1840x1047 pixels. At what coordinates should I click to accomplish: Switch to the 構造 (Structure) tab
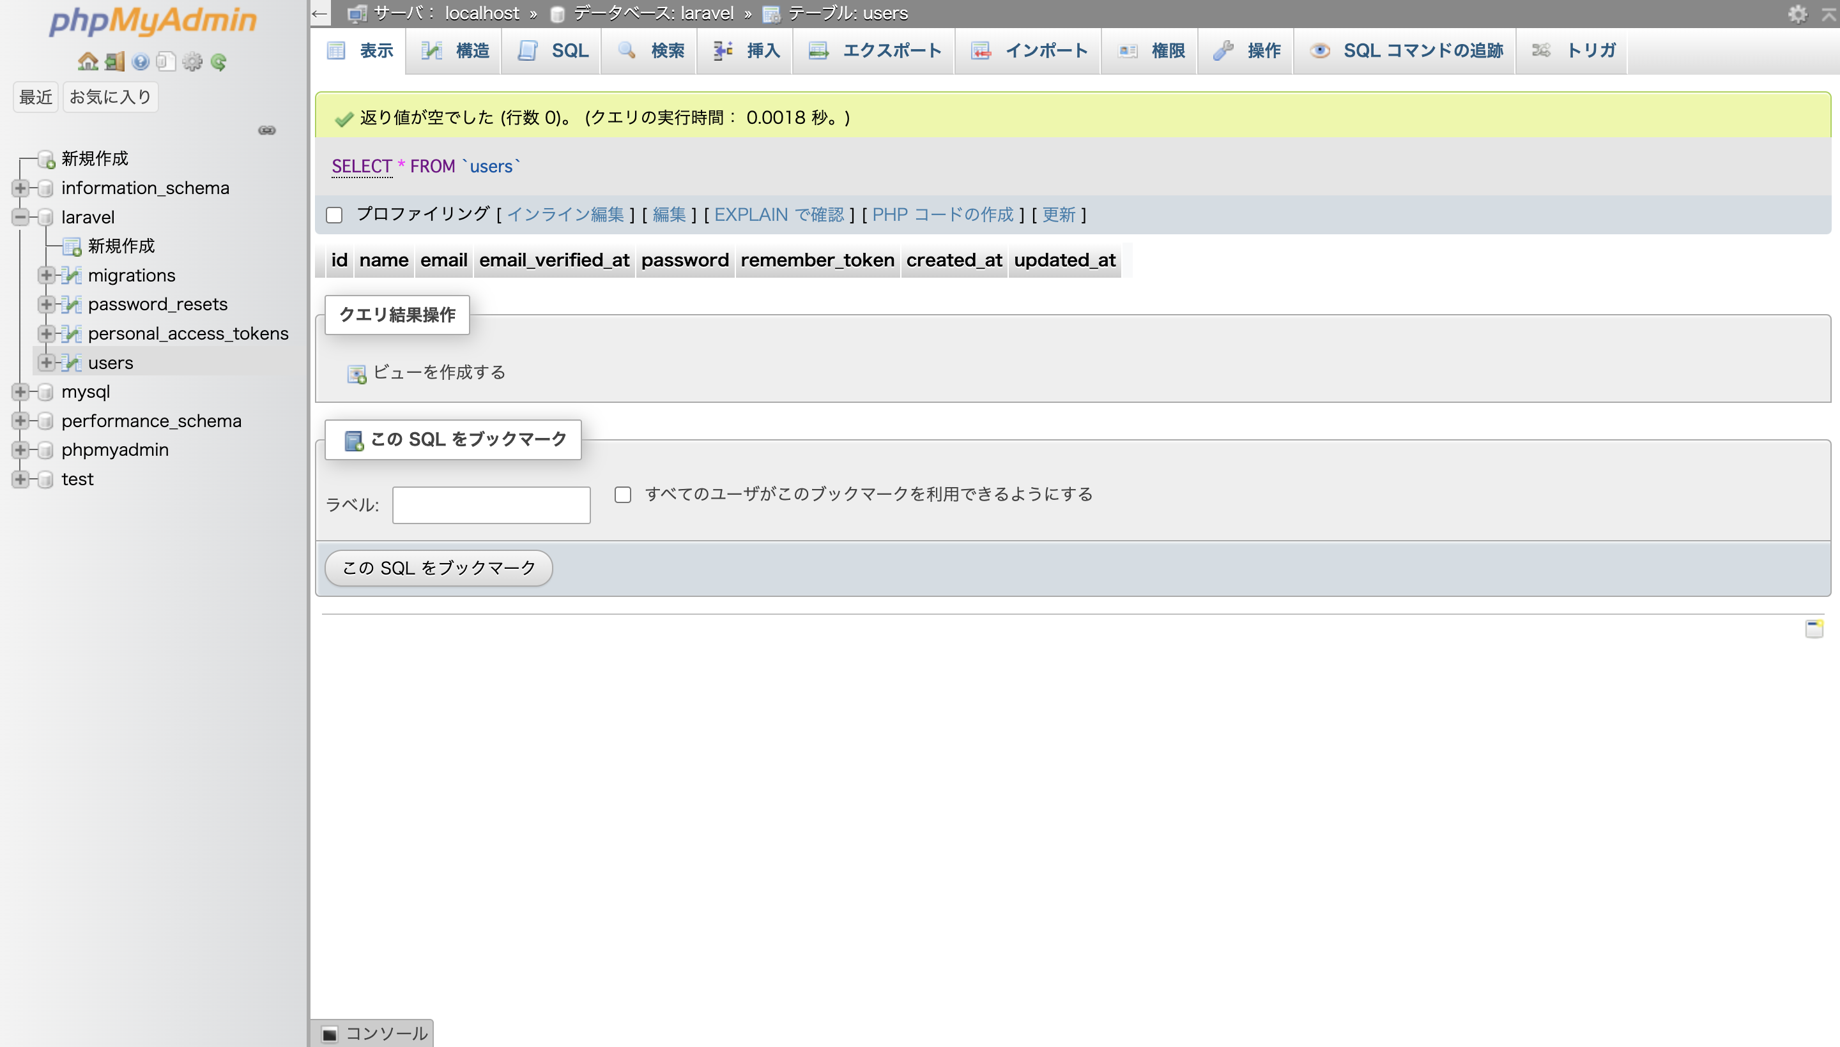pos(454,50)
